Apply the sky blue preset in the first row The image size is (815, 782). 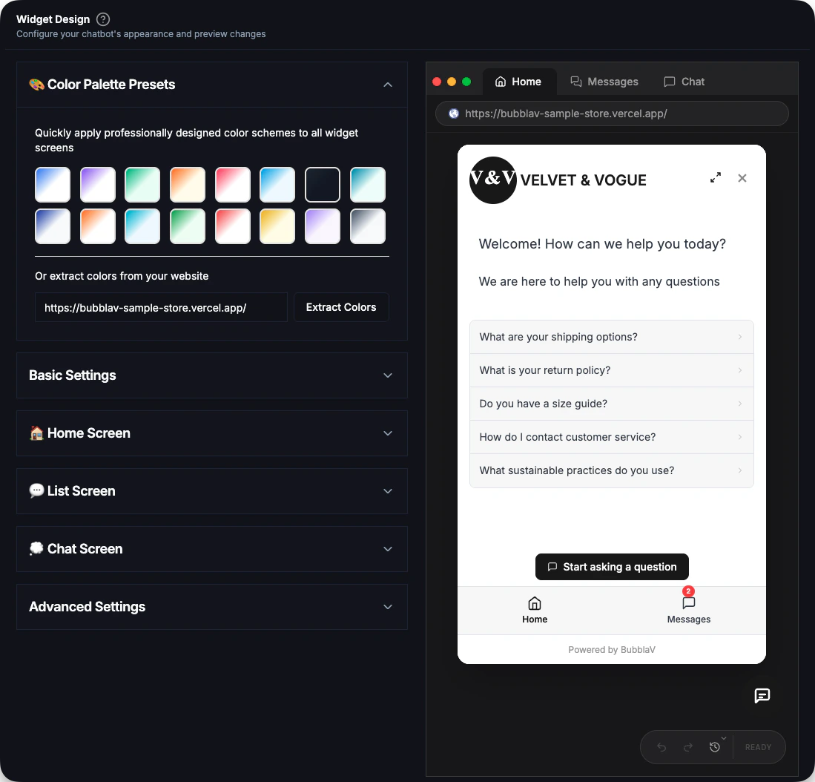click(277, 185)
